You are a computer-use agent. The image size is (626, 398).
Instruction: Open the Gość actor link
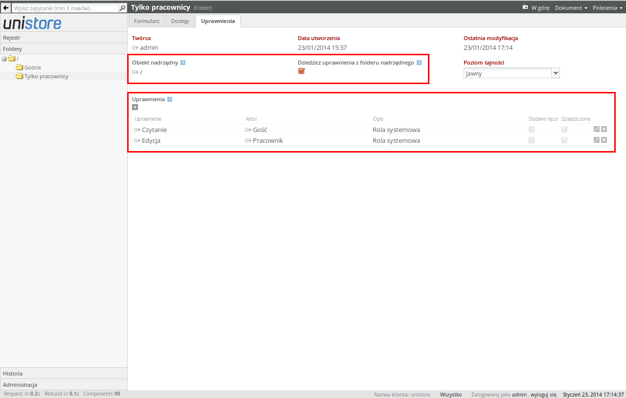tap(260, 130)
